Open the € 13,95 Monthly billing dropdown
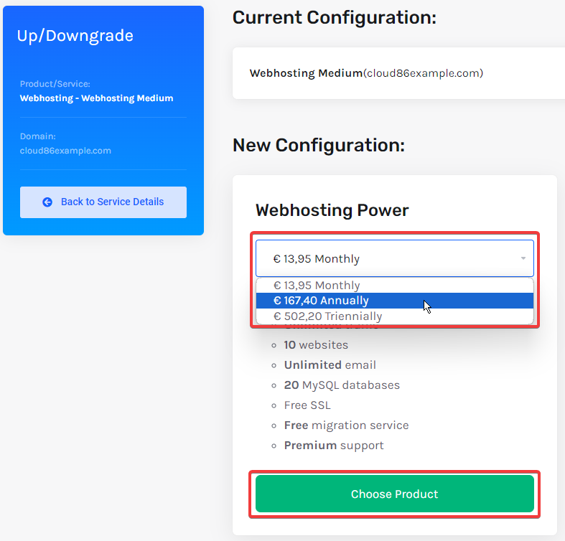This screenshot has height=541, width=565. pos(395,258)
